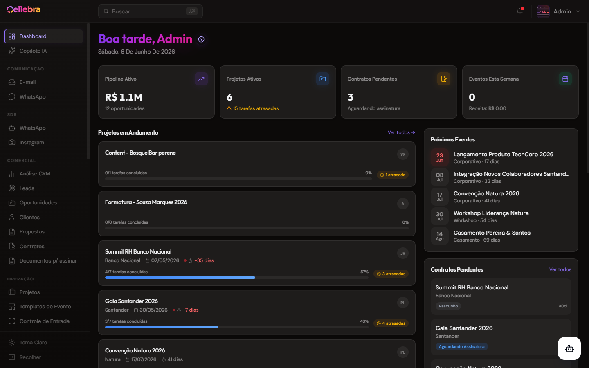Open the Content - Bosque Bar perene project

257,164
